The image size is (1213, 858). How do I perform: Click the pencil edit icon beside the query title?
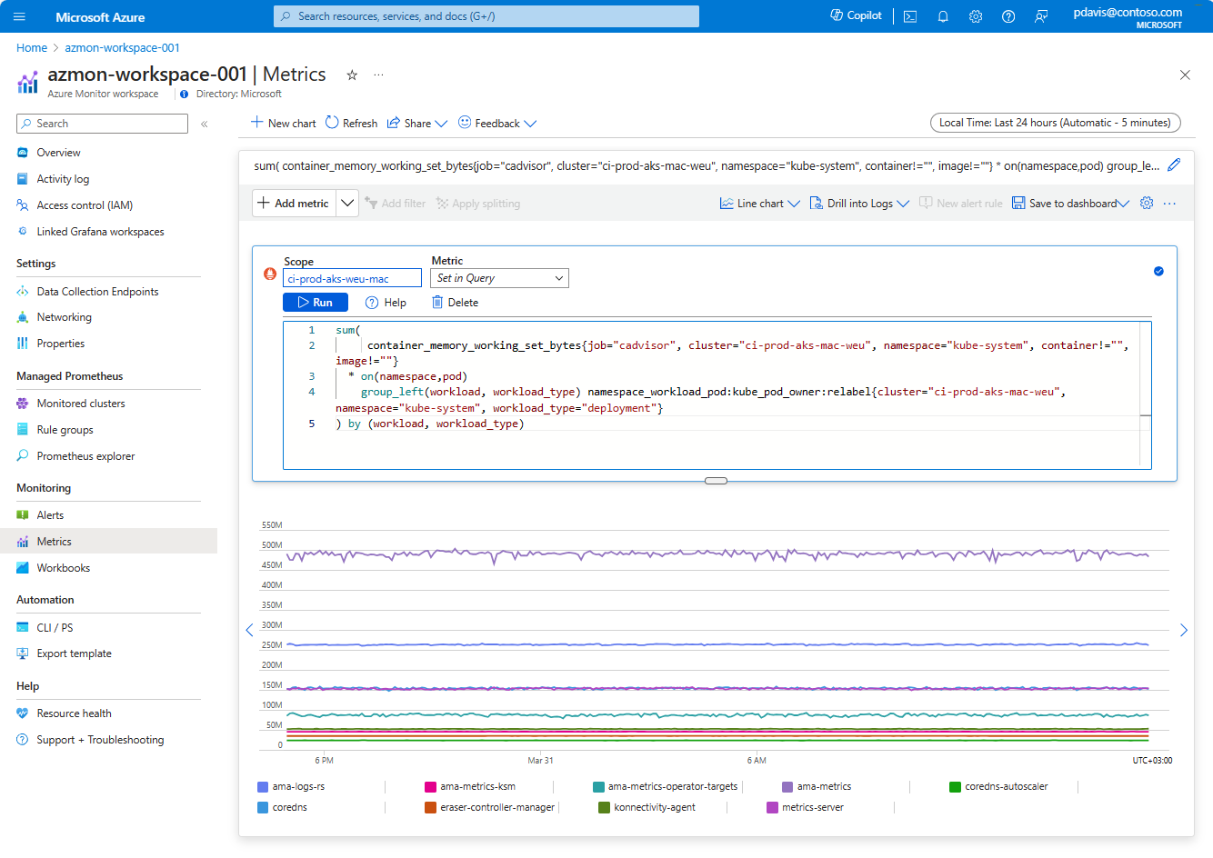point(1174,165)
